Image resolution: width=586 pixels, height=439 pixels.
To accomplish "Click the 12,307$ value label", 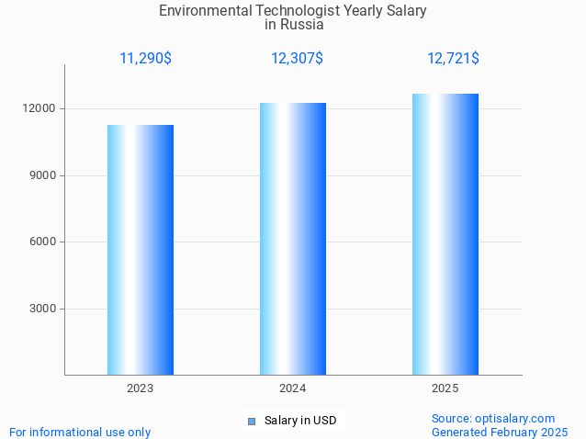I will pyautogui.click(x=297, y=58).
